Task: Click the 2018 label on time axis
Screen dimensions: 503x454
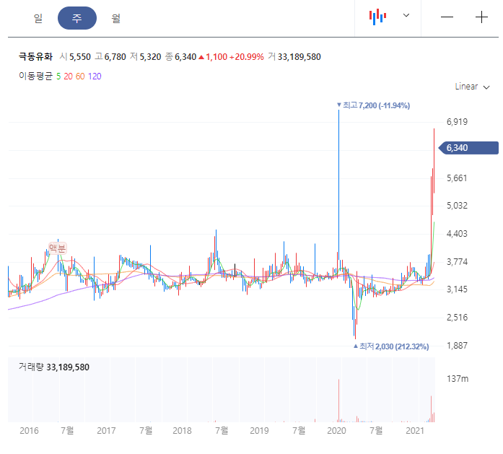Action: click(x=182, y=431)
